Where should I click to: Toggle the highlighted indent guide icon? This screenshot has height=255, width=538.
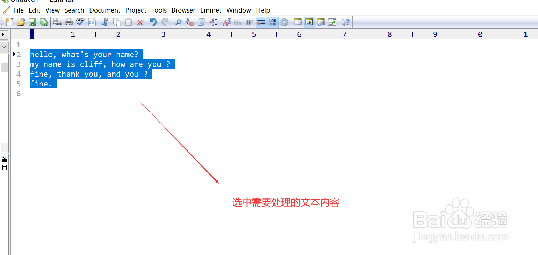(x=261, y=22)
